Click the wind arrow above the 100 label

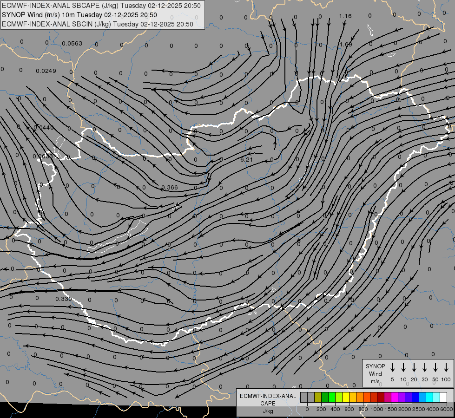[x=446, y=367]
